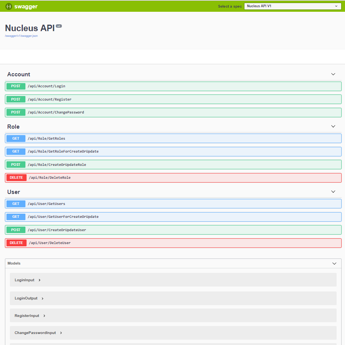Open the Select a spec dropdown
The image size is (345, 345).
point(292,6)
